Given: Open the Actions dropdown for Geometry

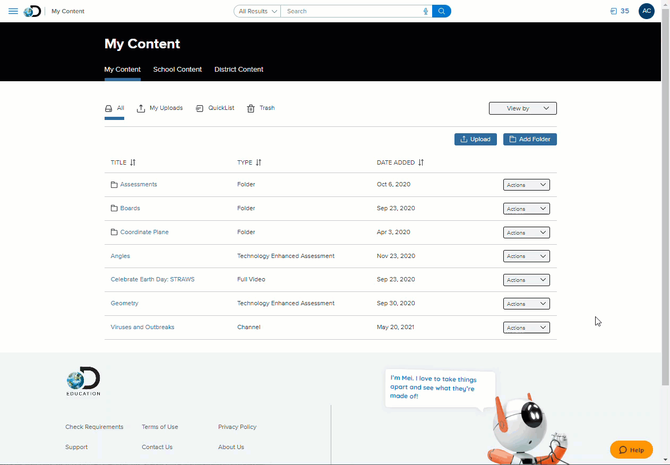Looking at the screenshot, I should pos(526,303).
